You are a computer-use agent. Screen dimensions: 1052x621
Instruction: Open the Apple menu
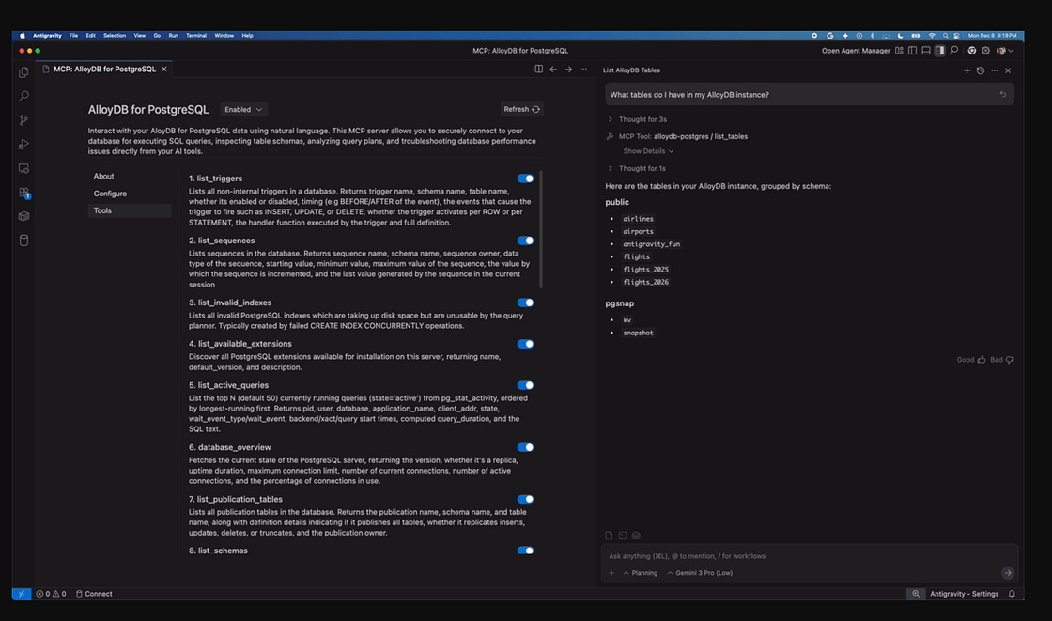[23, 36]
